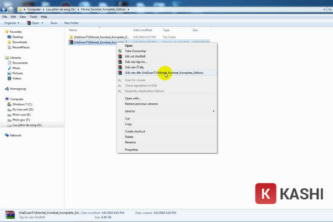Click the Network icon in navigation pane
The image size is (333, 222).
pyautogui.click(x=7, y=135)
